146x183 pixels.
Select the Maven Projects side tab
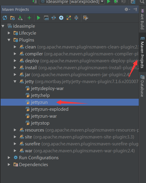click(142, 52)
